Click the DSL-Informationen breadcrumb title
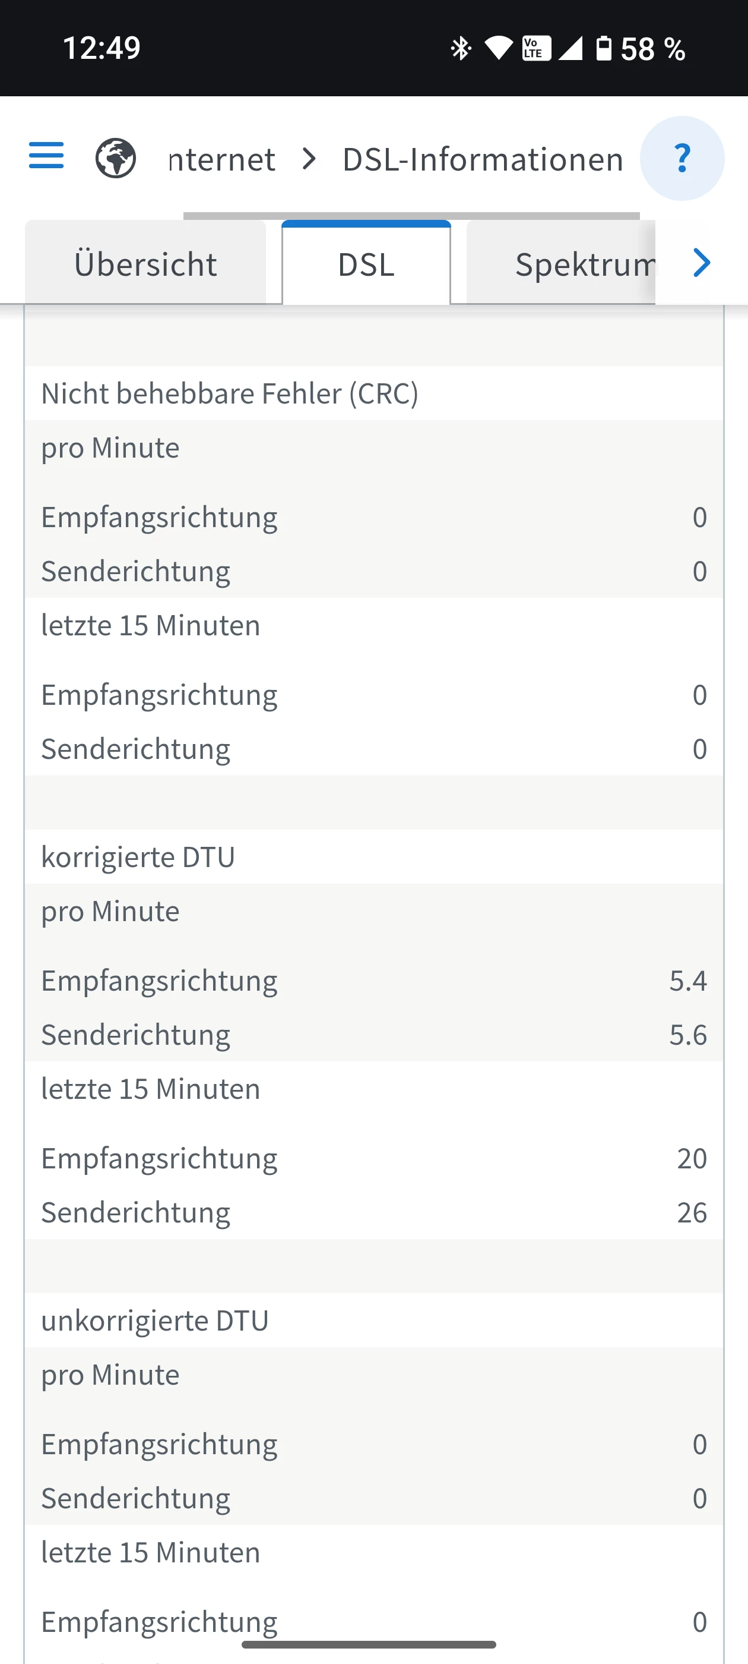Screen dimensions: 748x1664 (x=482, y=159)
